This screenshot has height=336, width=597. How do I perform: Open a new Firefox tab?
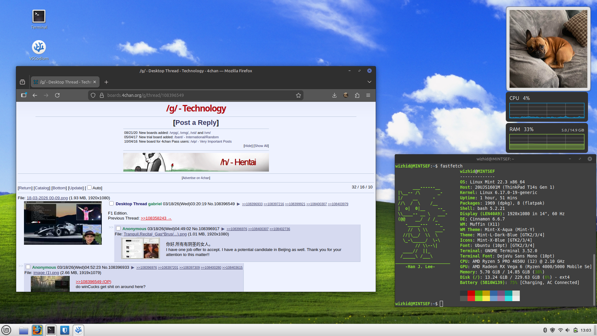pos(106,82)
